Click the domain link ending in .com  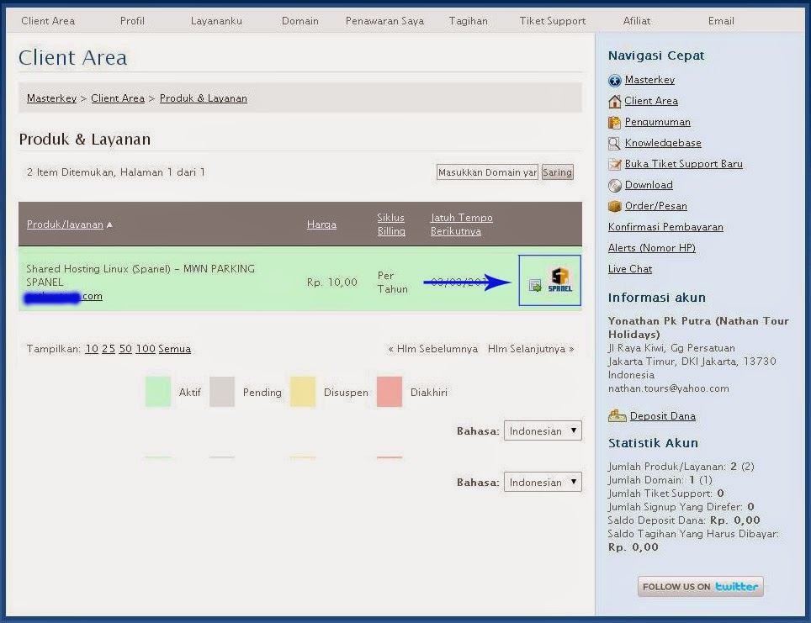pos(63,297)
